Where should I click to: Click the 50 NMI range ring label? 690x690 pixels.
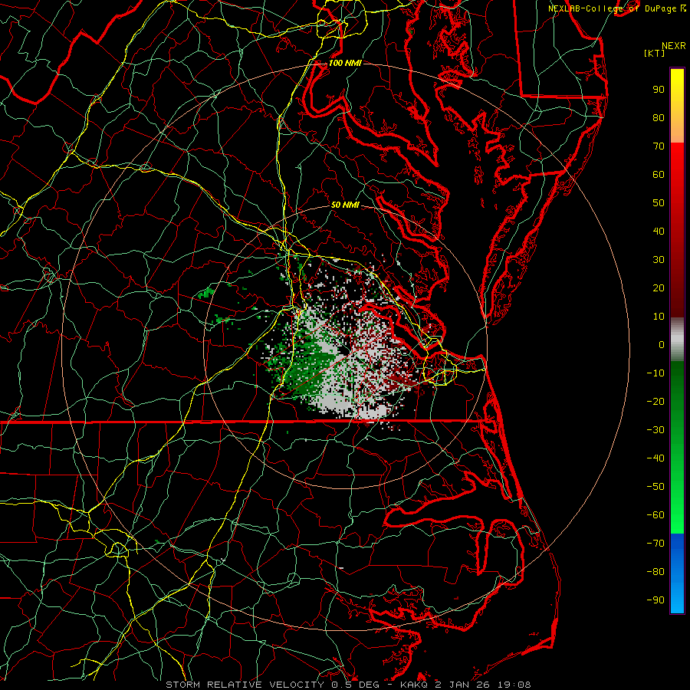pos(345,205)
